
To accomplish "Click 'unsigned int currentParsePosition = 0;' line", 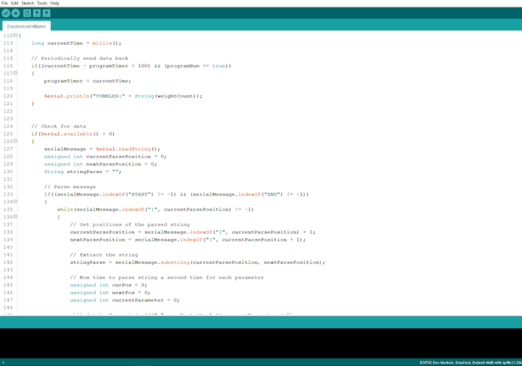I will 105,156.
